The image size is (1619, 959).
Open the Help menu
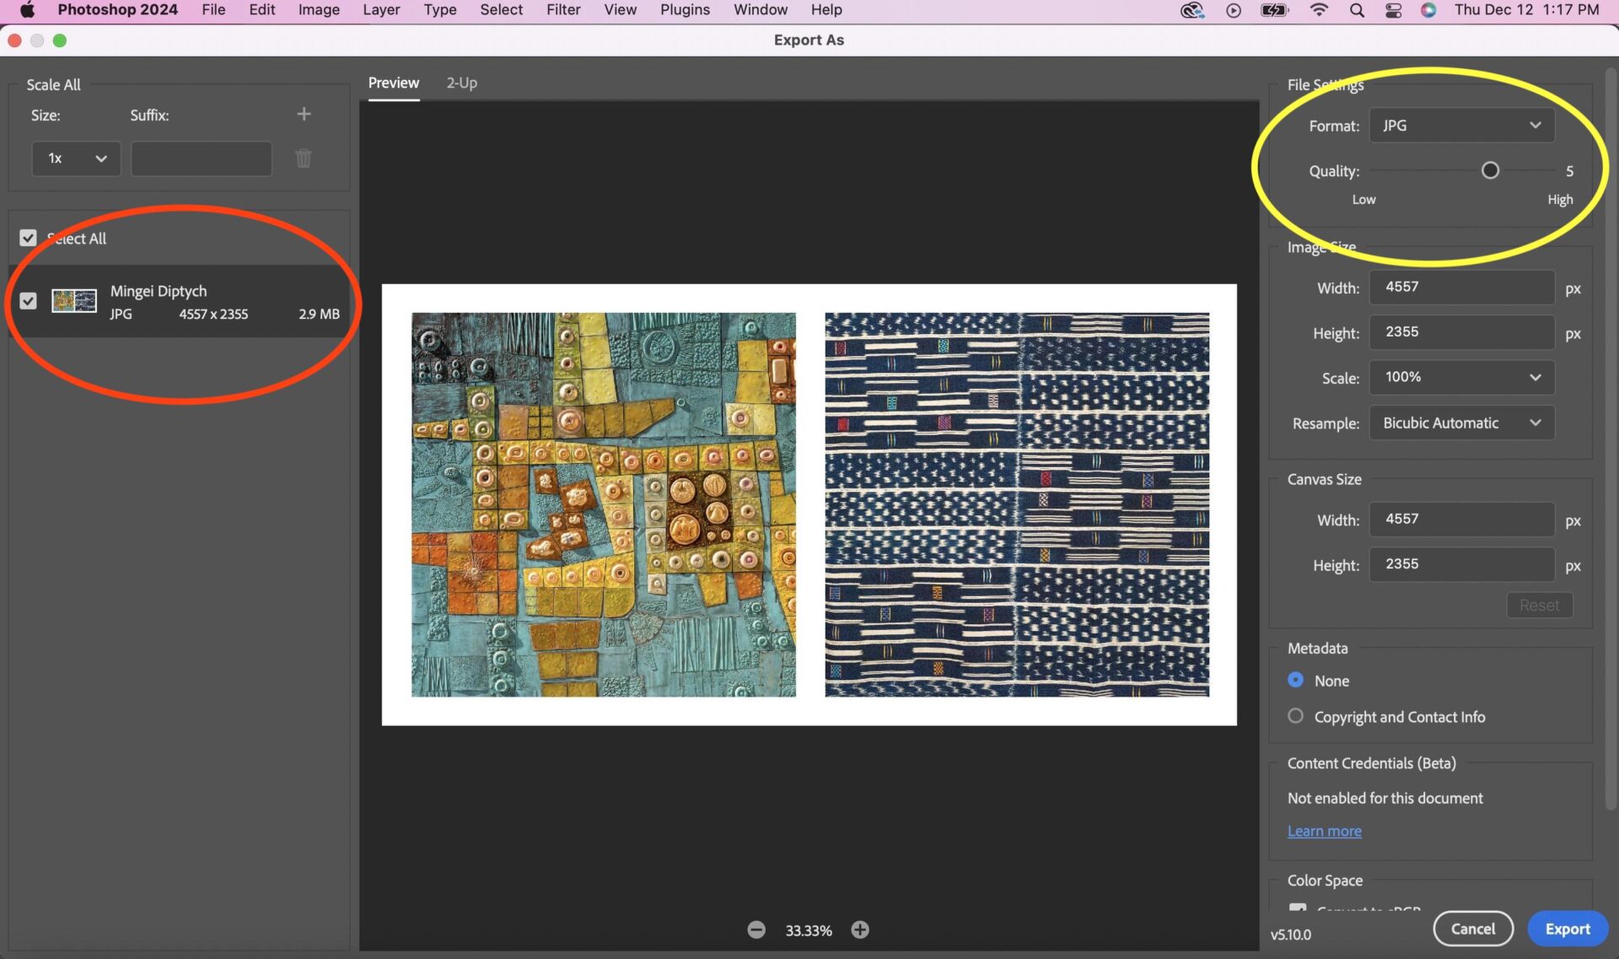[826, 10]
